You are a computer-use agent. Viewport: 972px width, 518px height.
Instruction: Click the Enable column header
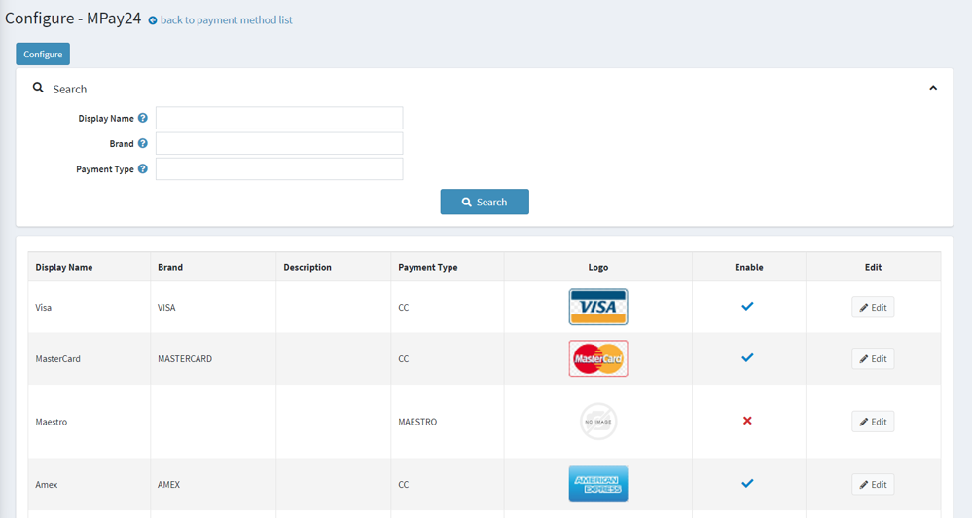pos(749,268)
